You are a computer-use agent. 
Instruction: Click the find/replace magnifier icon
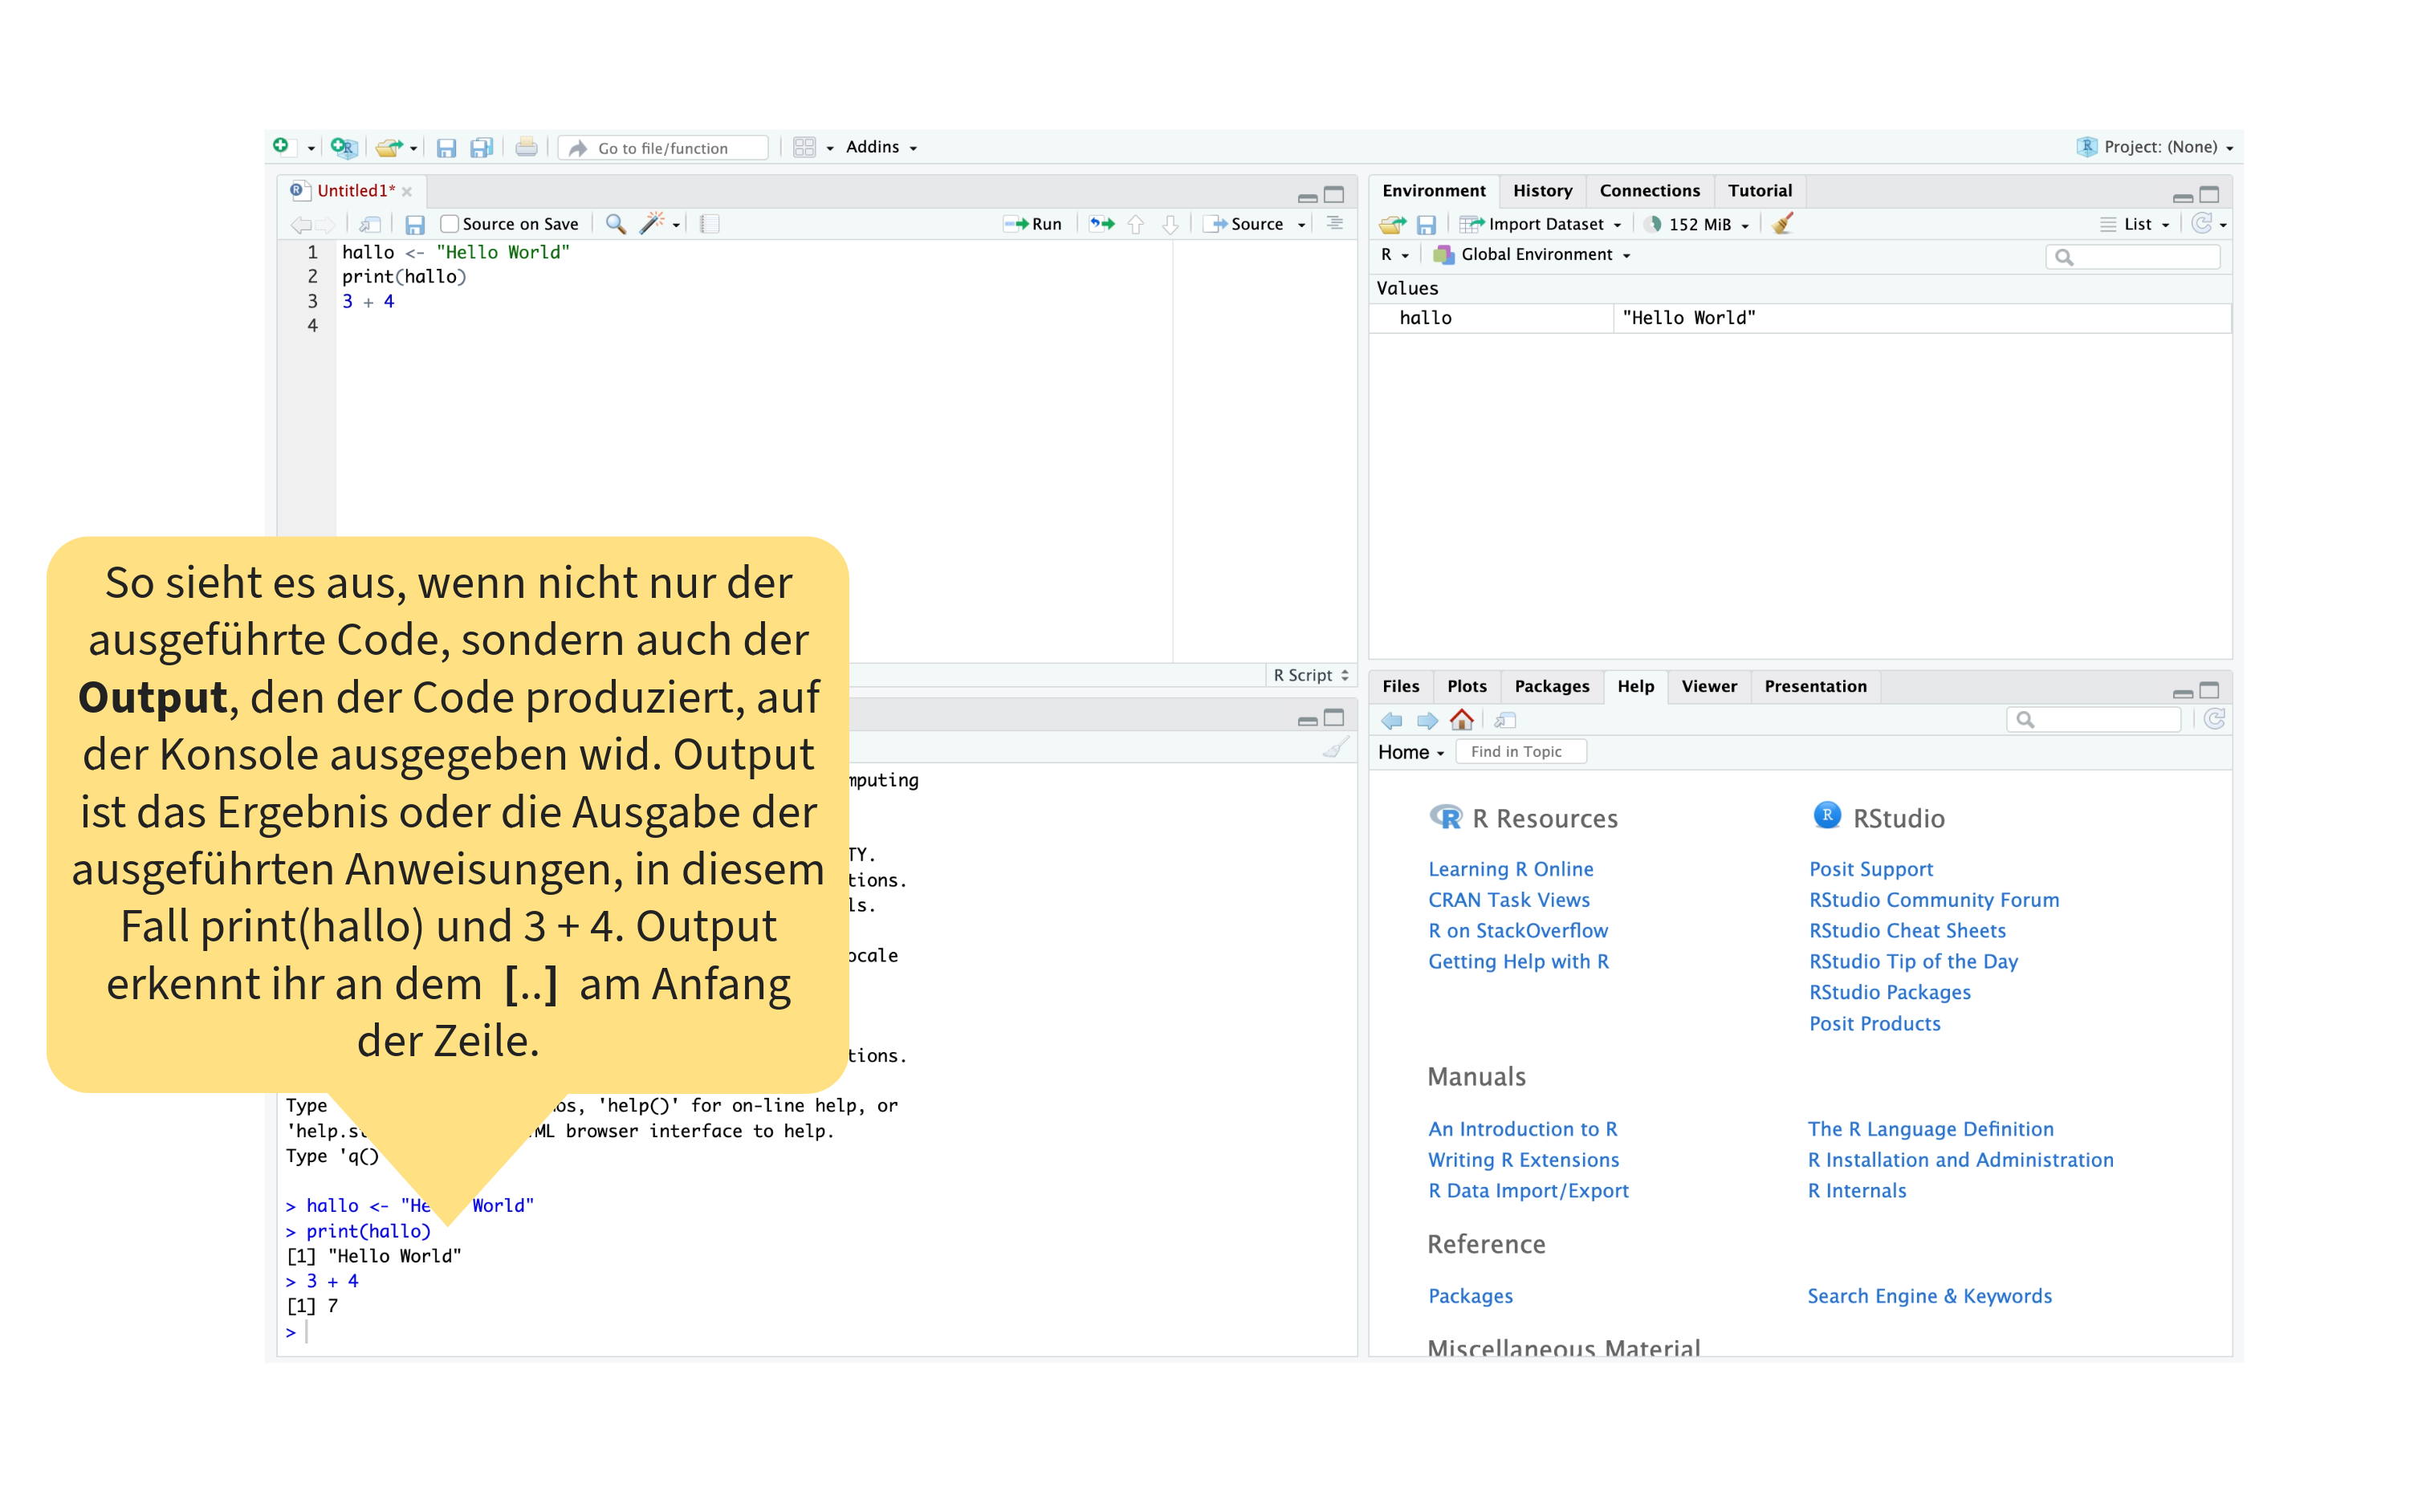pos(615,224)
